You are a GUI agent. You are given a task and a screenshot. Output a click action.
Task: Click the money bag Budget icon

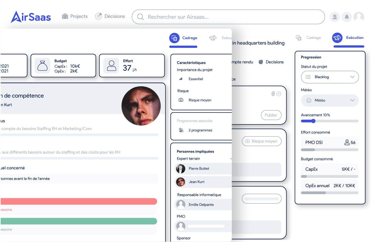click(x=43, y=66)
